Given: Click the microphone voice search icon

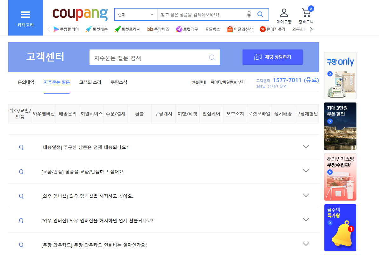Looking at the screenshot, I should point(249,15).
